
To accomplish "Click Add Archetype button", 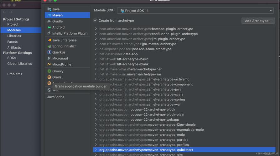I will click(258, 21).
